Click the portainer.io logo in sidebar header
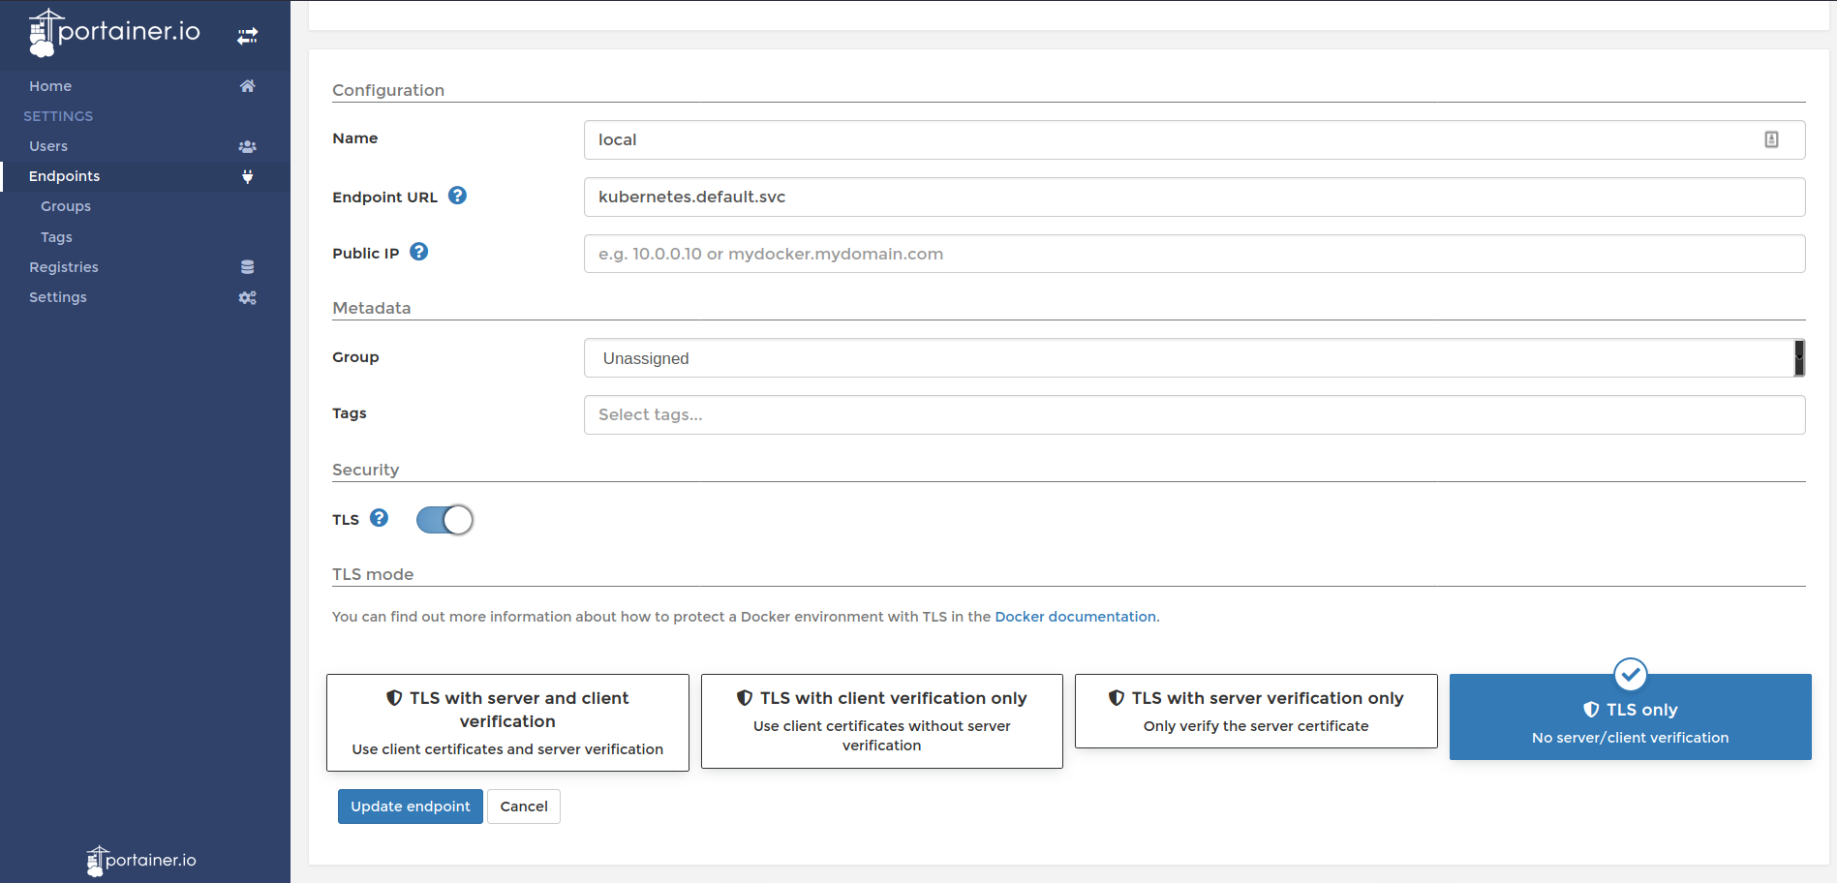Image resolution: width=1837 pixels, height=883 pixels. (x=114, y=33)
